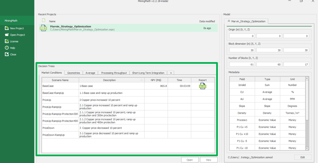
Task: Select the PriceUp-RampUp scenario row
Action: [60, 107]
